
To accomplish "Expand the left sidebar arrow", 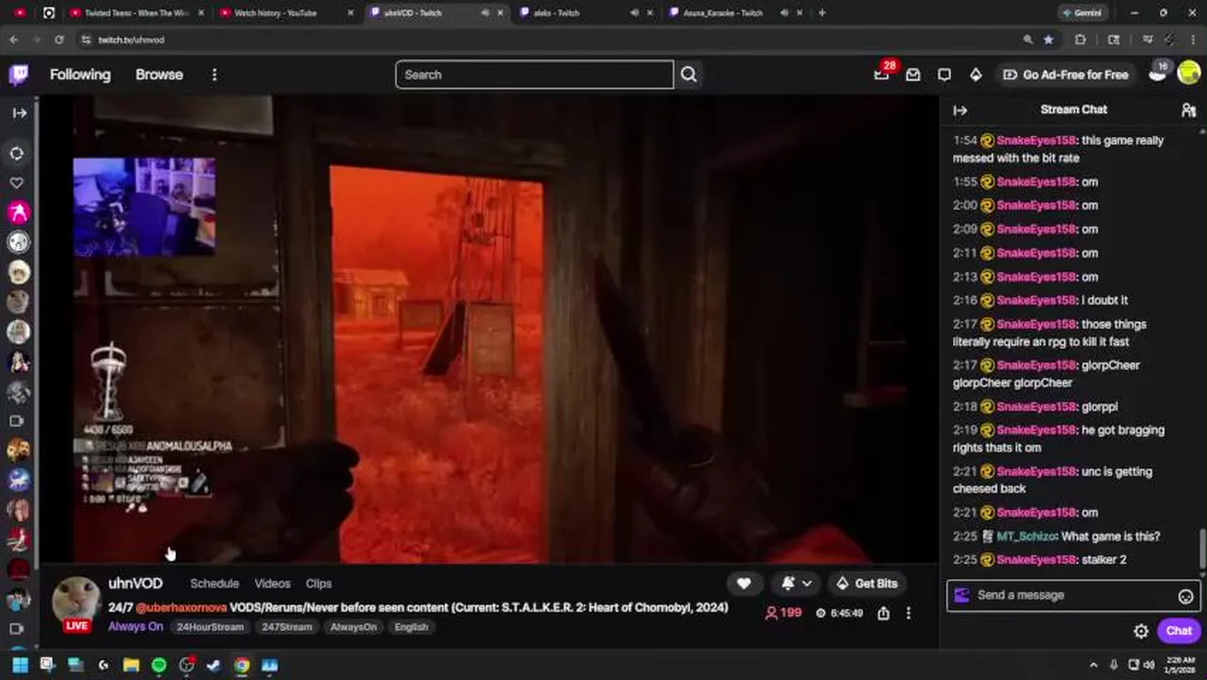I will click(19, 112).
